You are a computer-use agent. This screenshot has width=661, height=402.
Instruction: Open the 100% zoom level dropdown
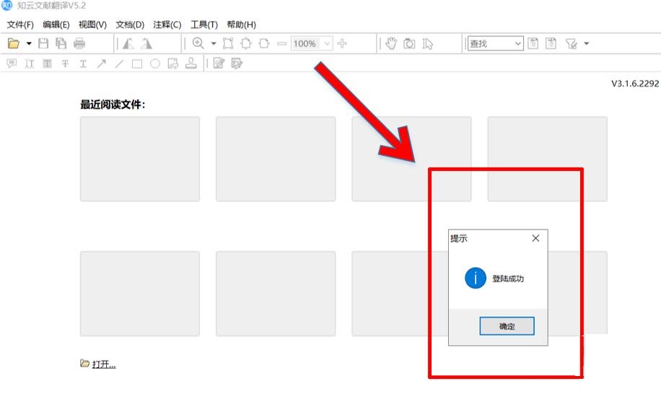pyautogui.click(x=327, y=44)
